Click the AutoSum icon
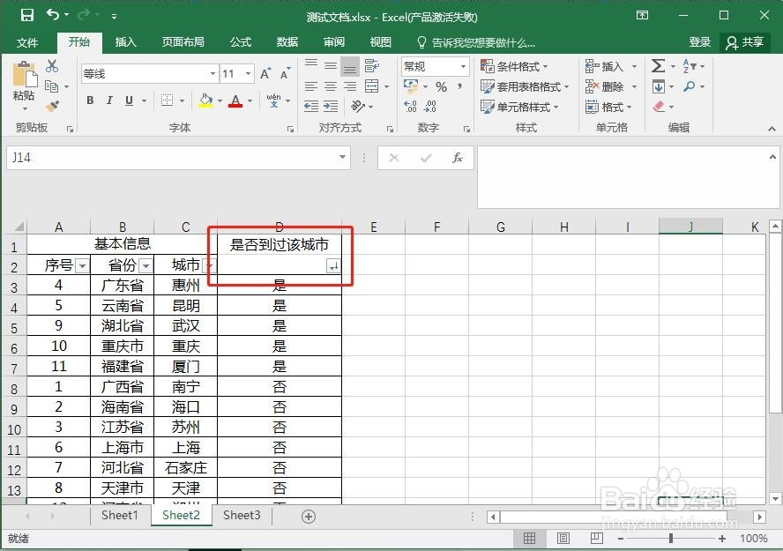783x551 pixels. tap(658, 64)
